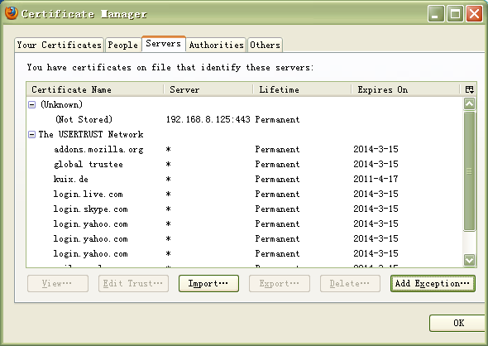Click The USERTRUST Network group label
The width and height of the screenshot is (488, 346).
[x=91, y=135]
